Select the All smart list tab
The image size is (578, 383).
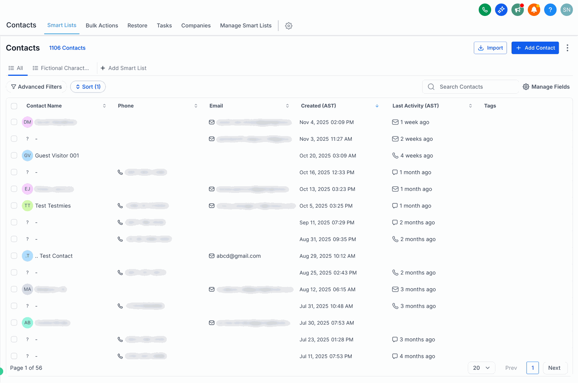(16, 68)
